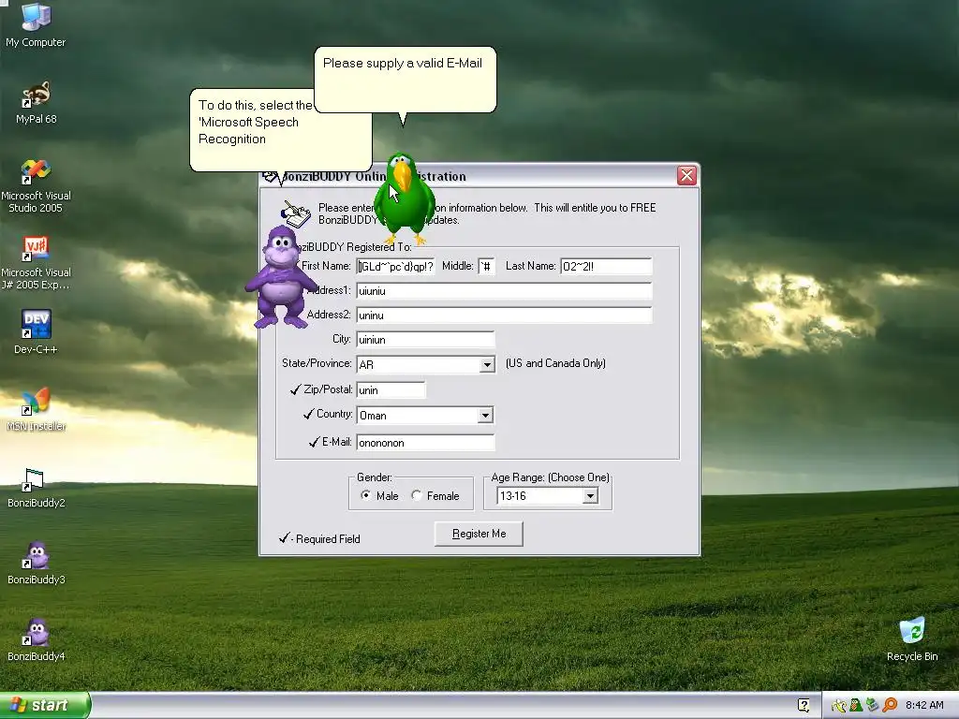Select Microsoft Visual Studio 2005 shortcut
This screenshot has height=719, width=959.
coord(36,185)
